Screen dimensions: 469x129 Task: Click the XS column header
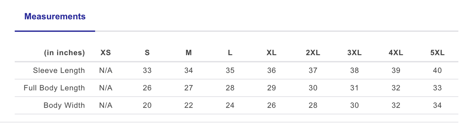pos(105,53)
